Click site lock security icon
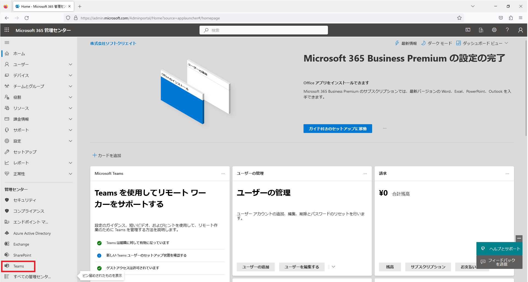The width and height of the screenshot is (528, 282). (x=76, y=18)
